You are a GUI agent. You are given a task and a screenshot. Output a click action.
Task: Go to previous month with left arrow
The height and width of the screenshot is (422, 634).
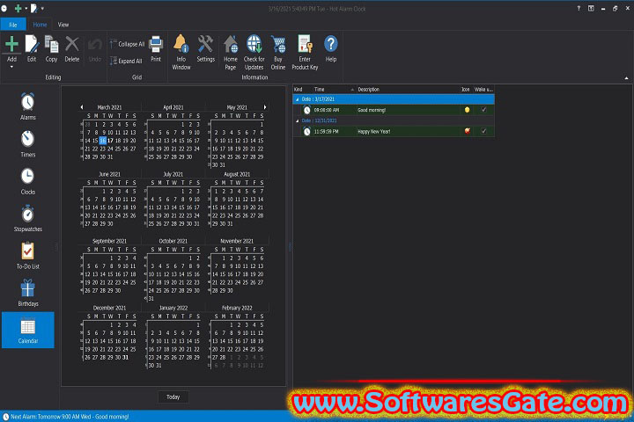point(82,107)
